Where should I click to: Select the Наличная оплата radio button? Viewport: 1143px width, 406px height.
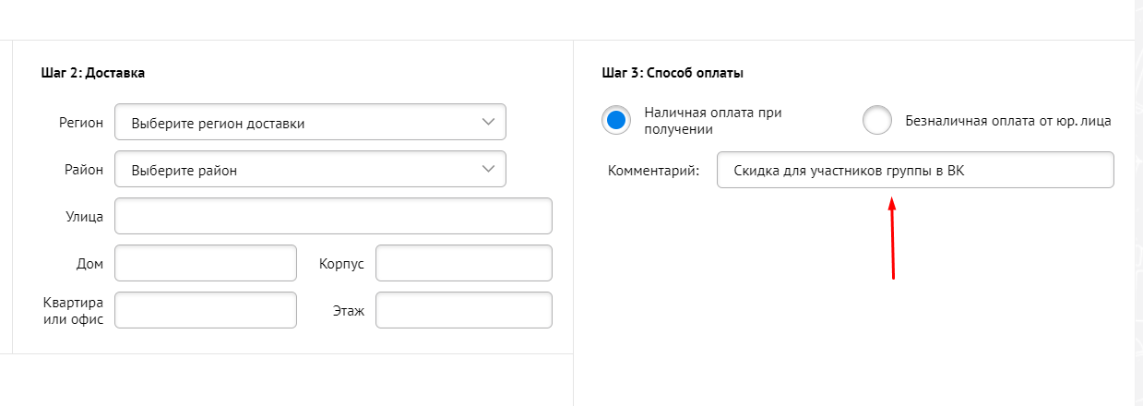click(615, 120)
